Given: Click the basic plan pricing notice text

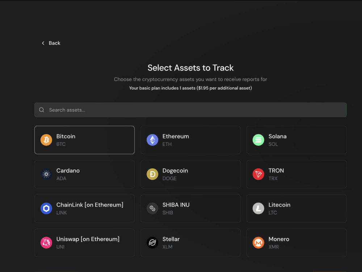Looking at the screenshot, I should 190,88.
